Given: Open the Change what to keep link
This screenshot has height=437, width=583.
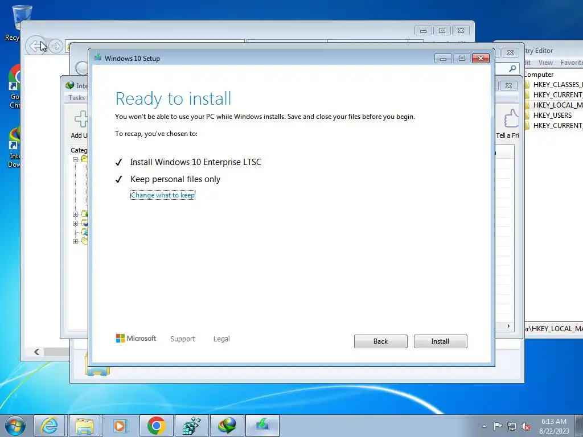Looking at the screenshot, I should pos(163,195).
